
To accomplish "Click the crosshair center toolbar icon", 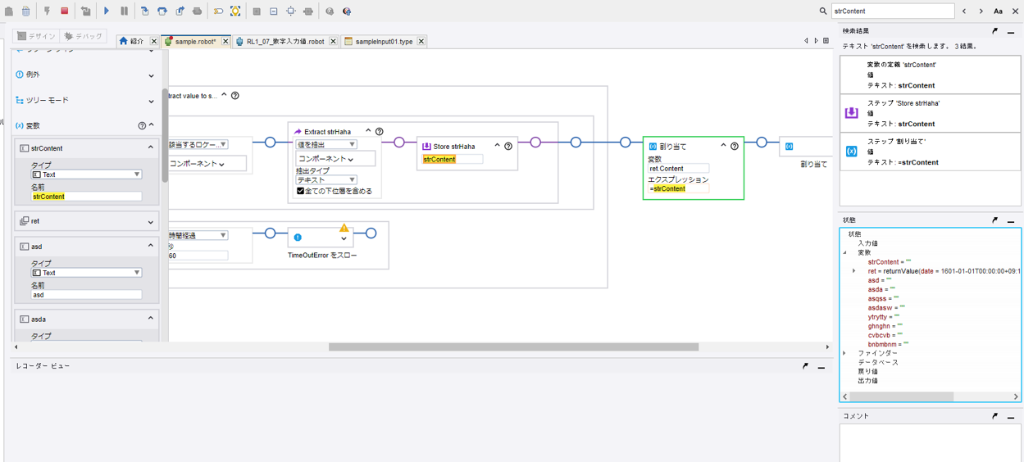I will pos(291,11).
